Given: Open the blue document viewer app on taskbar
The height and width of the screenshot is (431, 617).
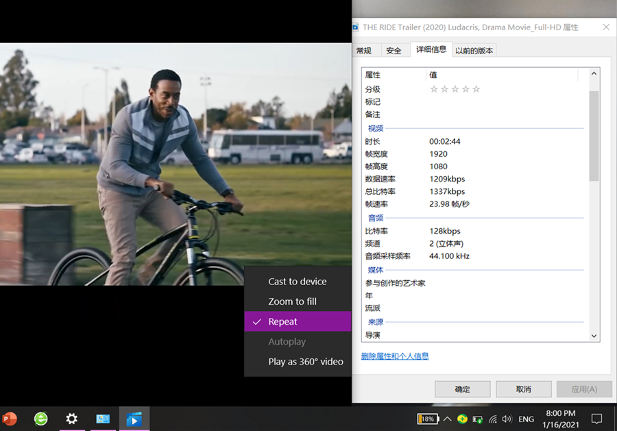Looking at the screenshot, I should pyautogui.click(x=103, y=419).
